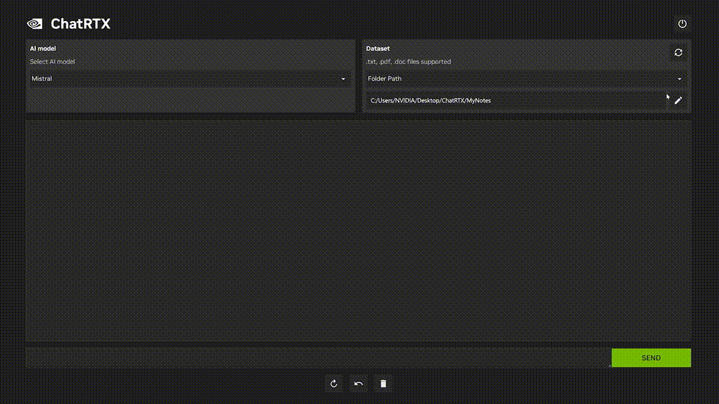The height and width of the screenshot is (404, 719).
Task: Clear chat using the trash icon
Action: (x=383, y=384)
